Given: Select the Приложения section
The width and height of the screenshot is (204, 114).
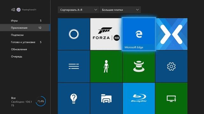Looking at the screenshot, I should point(25,28).
